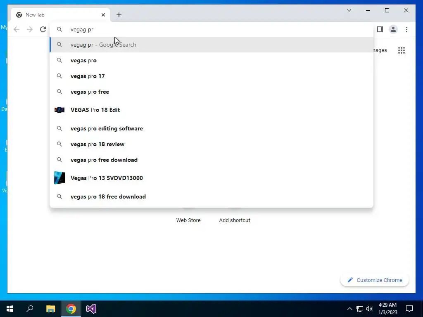Expand the tab search chevron
Image resolution: width=423 pixels, height=317 pixels.
pos(349,10)
